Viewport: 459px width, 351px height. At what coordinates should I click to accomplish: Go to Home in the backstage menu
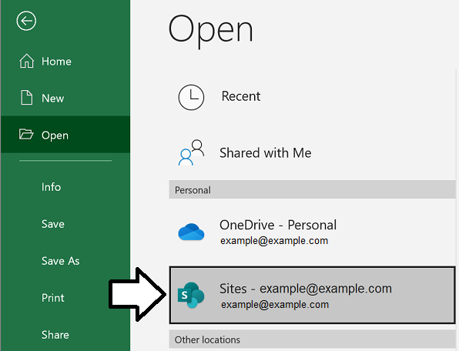click(x=56, y=62)
